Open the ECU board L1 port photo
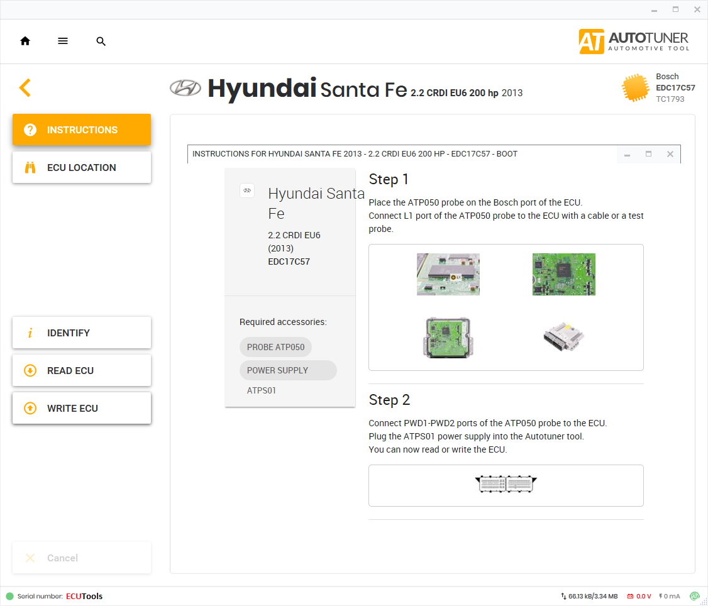 point(448,274)
